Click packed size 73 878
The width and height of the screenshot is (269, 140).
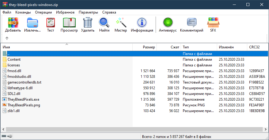tap(174, 105)
